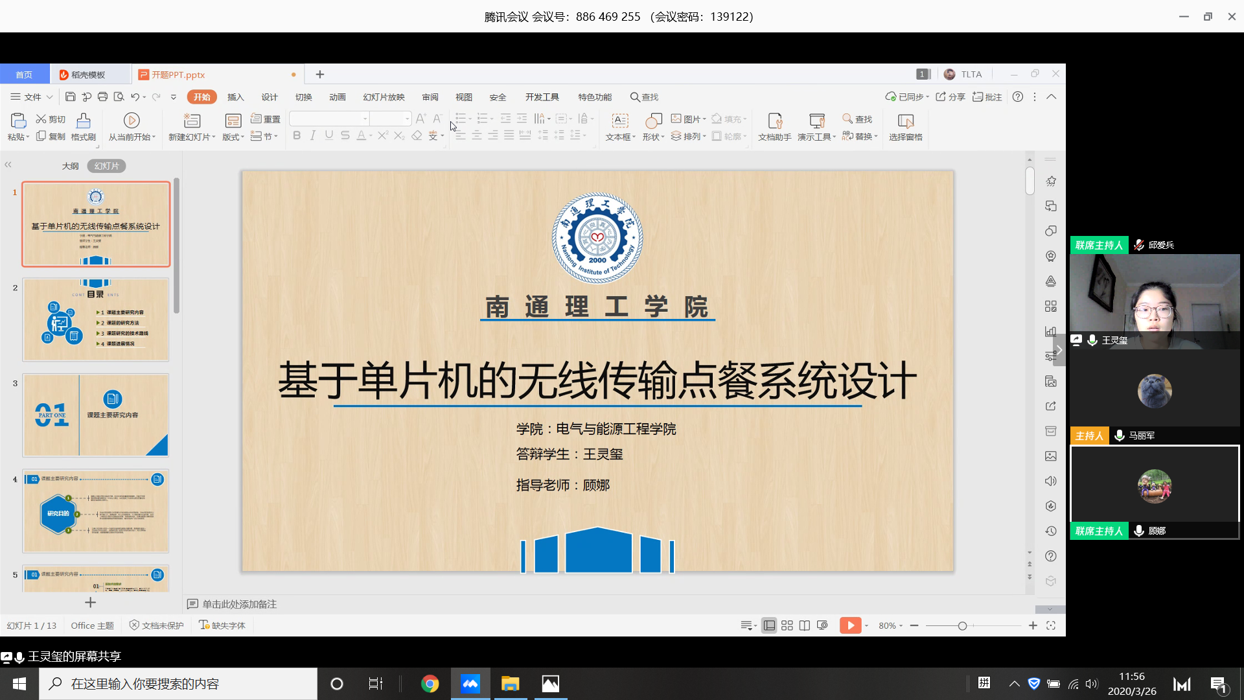
Task: Start slideshow from current slide icon
Action: click(132, 121)
